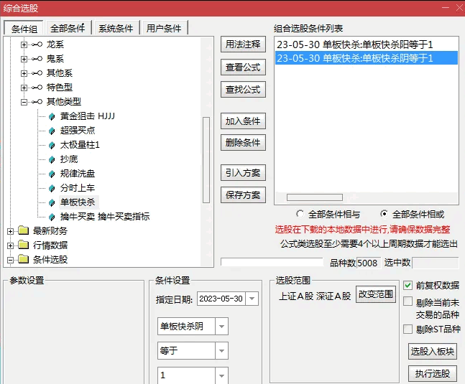Image resolution: width=465 pixels, height=384 pixels.
Task: Expand the 其他系 tree node
Action: 24,73
